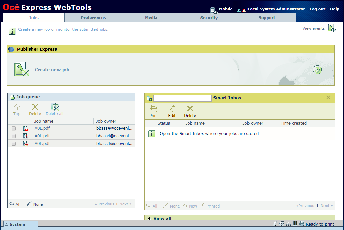Click the Create new job link
Viewport: 344px width, 230px height.
pos(52,70)
